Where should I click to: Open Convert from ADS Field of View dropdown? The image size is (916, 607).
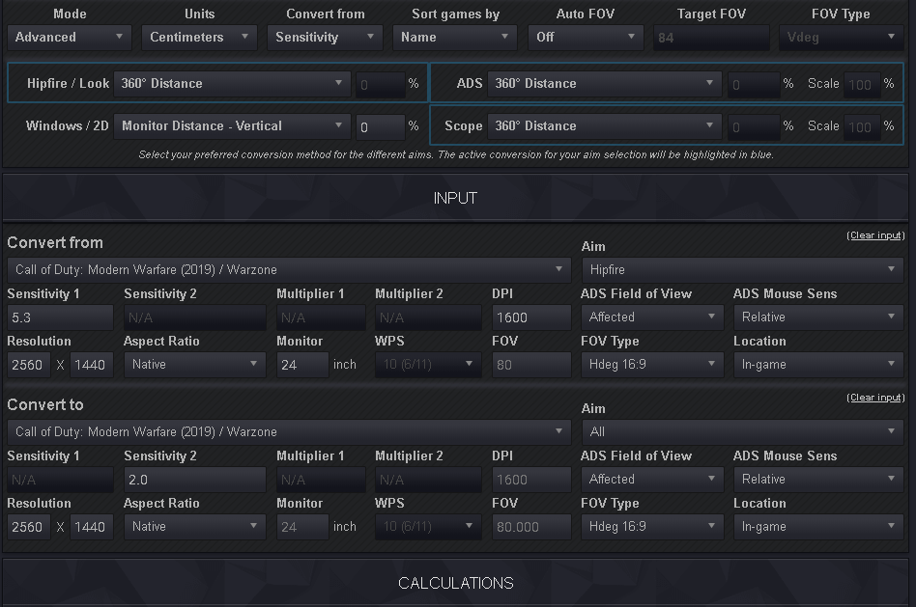click(x=652, y=317)
